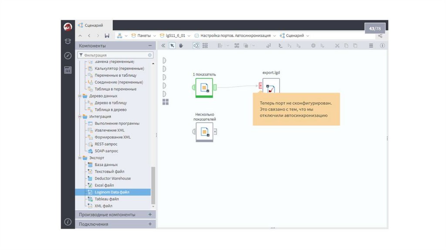Click the double-chevron collapse panel icon

click(163, 45)
